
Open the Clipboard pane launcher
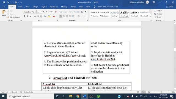point(21,20)
